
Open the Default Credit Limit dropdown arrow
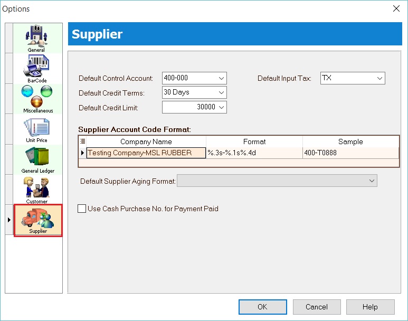click(x=221, y=107)
